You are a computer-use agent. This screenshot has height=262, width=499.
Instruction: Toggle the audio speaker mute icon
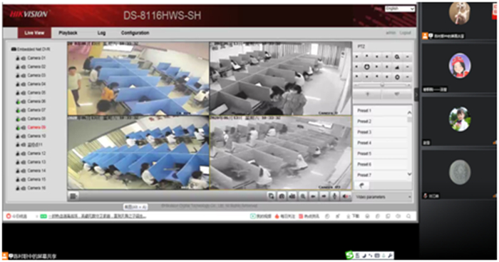tap(346, 196)
